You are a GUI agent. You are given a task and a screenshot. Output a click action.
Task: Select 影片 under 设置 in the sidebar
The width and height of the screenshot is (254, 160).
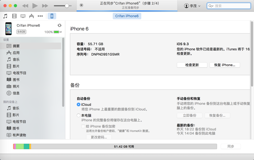tap(30, 66)
